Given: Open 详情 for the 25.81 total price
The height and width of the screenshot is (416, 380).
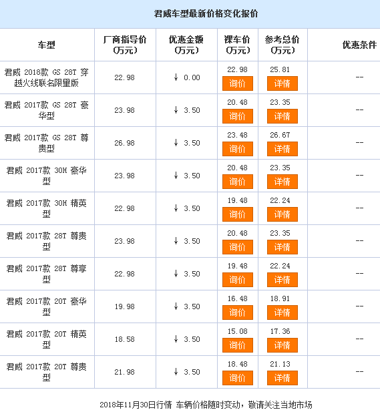Looking at the screenshot, I should [x=282, y=83].
